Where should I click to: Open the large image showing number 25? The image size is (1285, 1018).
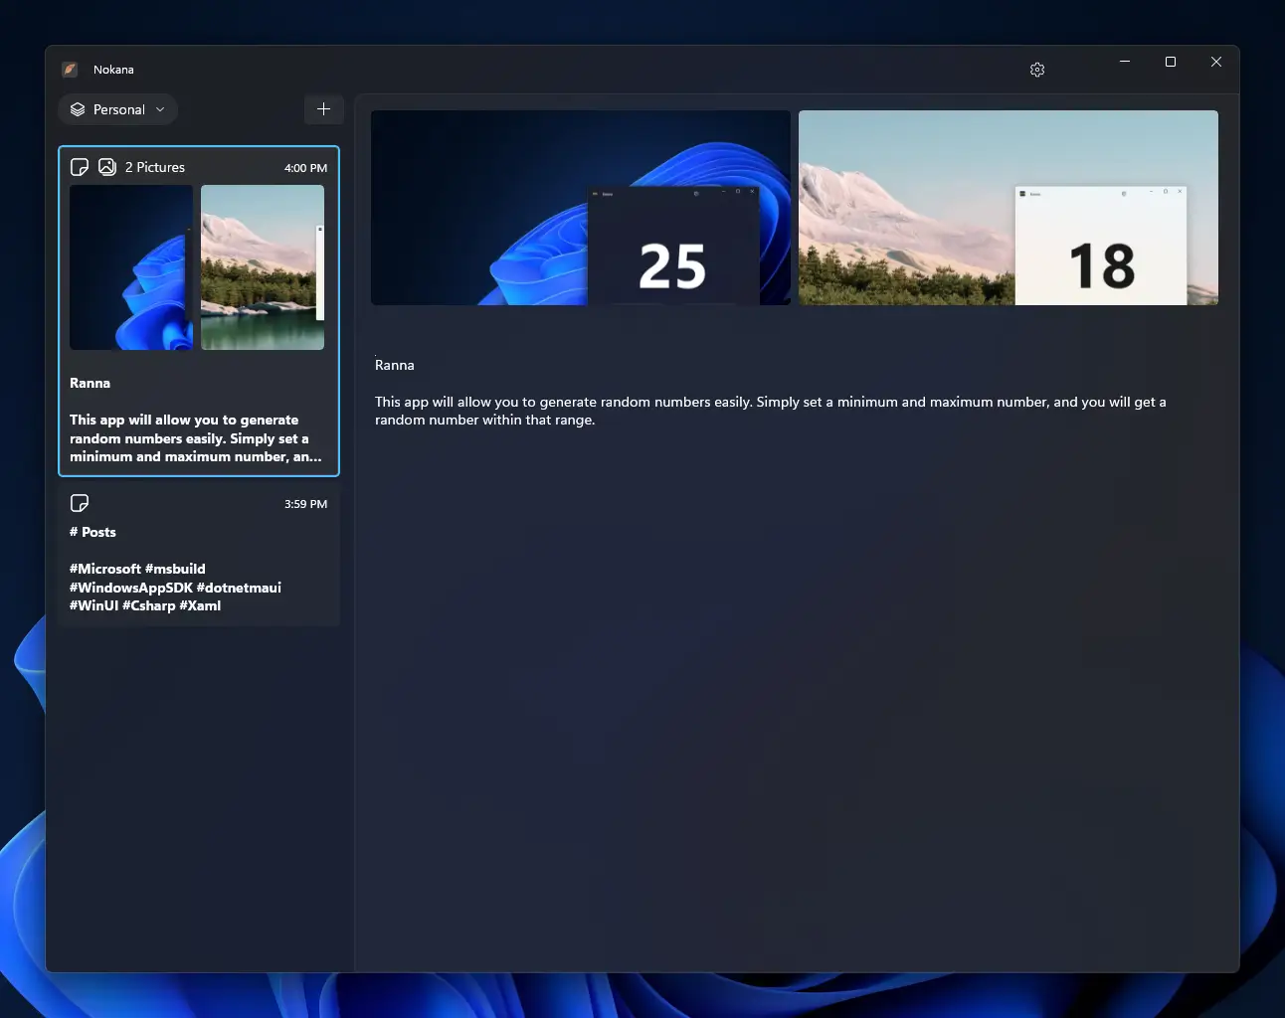[581, 208]
